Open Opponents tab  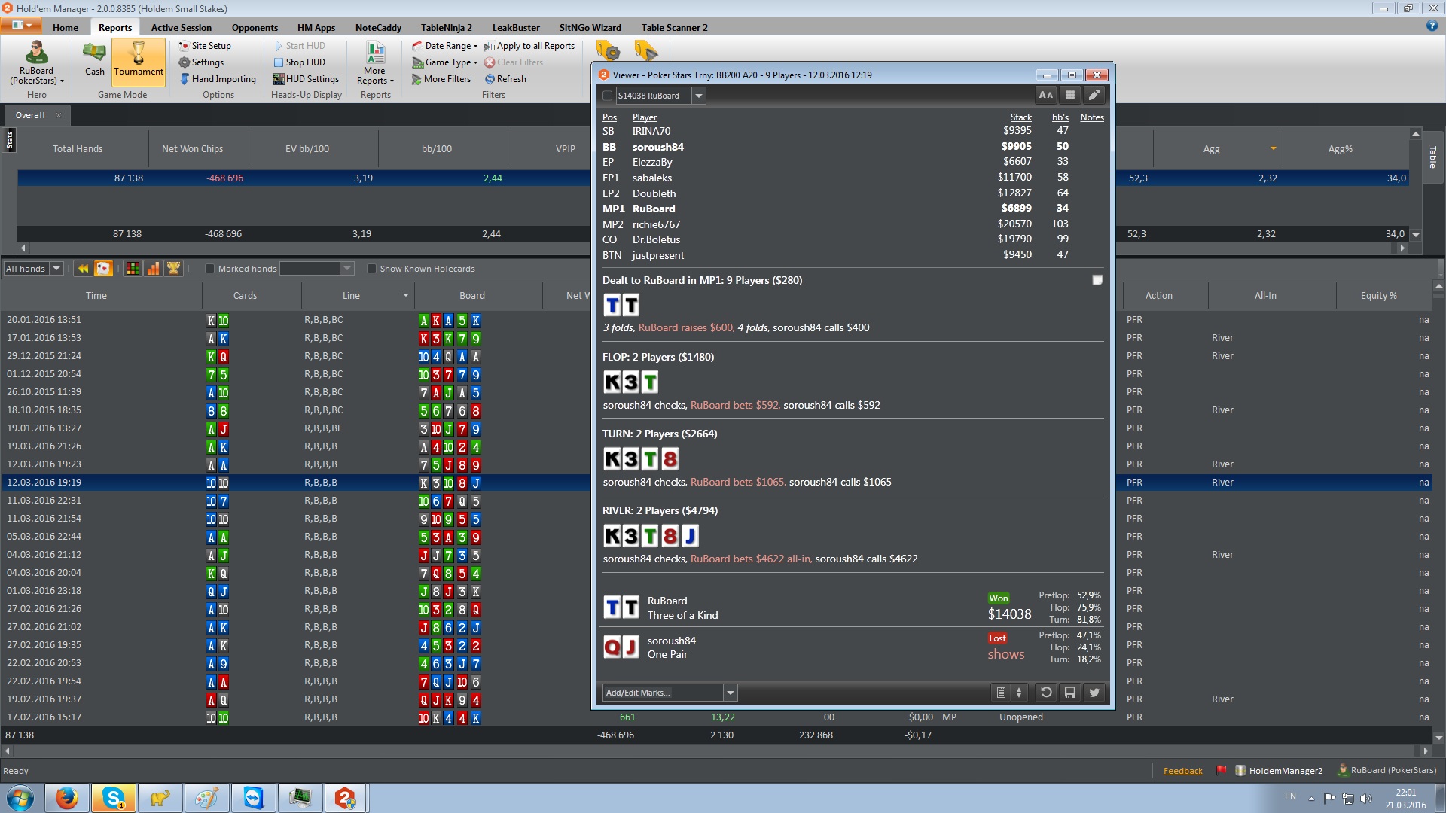[255, 28]
